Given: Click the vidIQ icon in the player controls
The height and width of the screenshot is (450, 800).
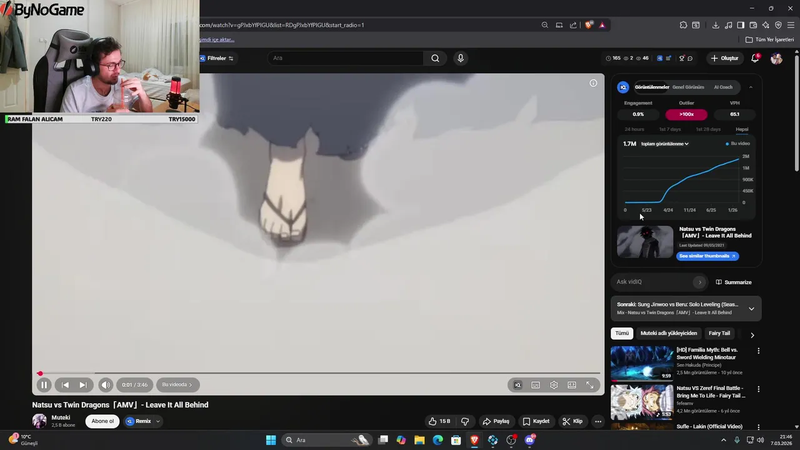Looking at the screenshot, I should (x=517, y=385).
